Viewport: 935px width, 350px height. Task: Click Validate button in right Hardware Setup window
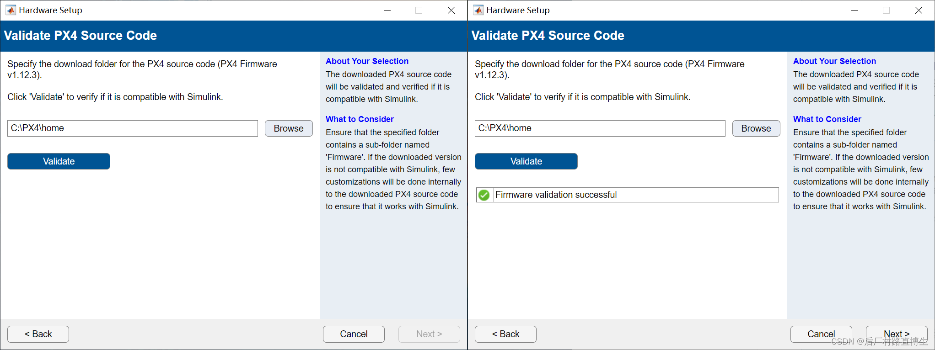[x=526, y=161]
